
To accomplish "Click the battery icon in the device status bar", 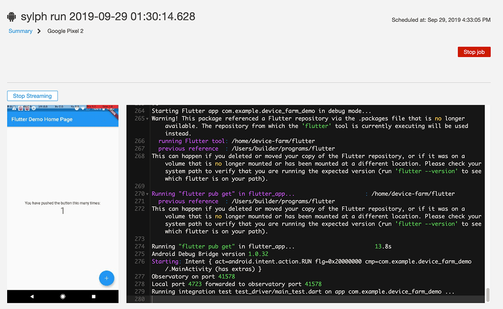I will [x=104, y=109].
